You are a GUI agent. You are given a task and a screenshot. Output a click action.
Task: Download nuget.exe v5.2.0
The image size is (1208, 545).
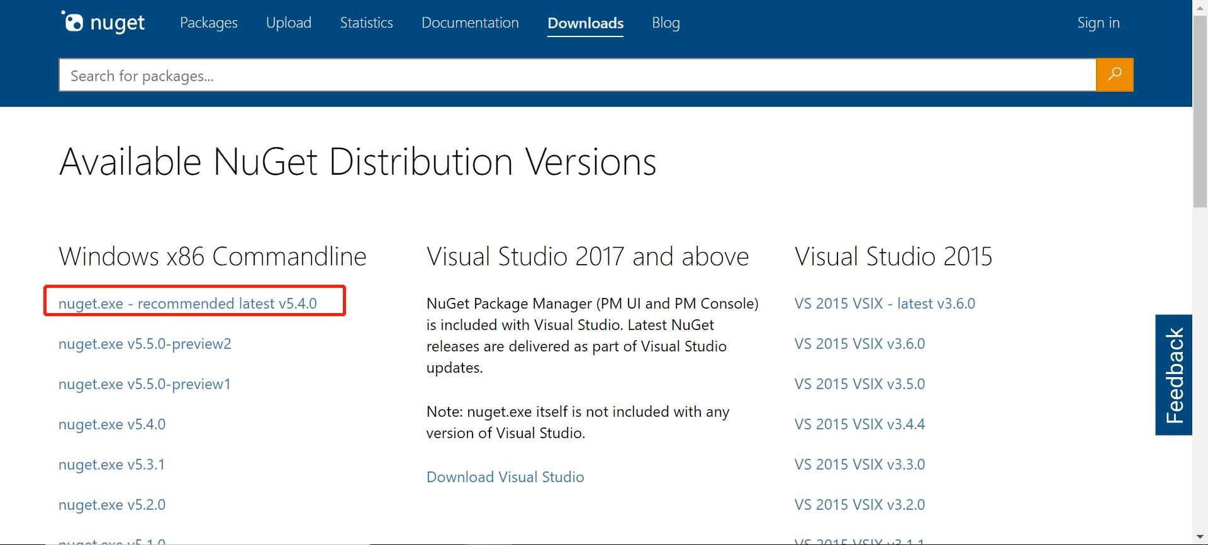coord(112,505)
